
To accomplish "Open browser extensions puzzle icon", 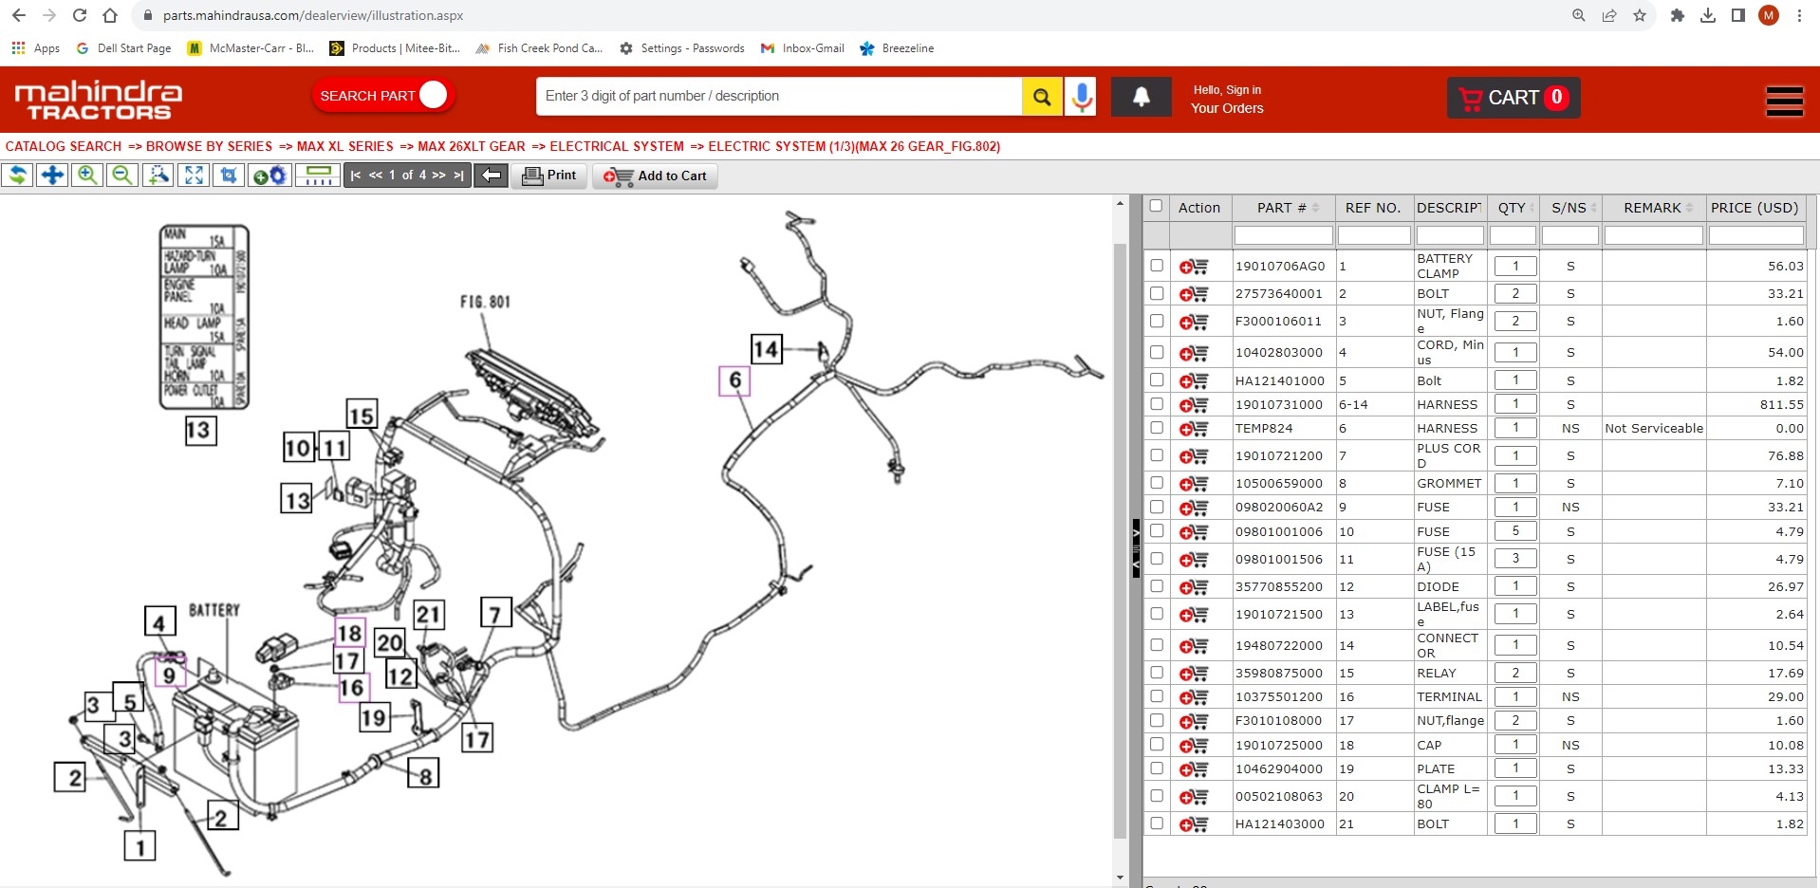I will click(1678, 15).
